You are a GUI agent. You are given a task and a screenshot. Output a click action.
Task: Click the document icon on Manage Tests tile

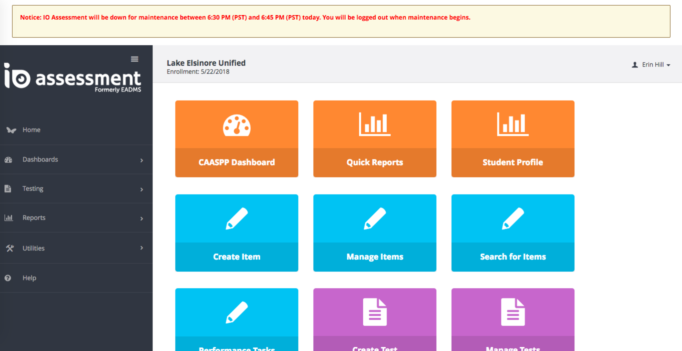512,312
